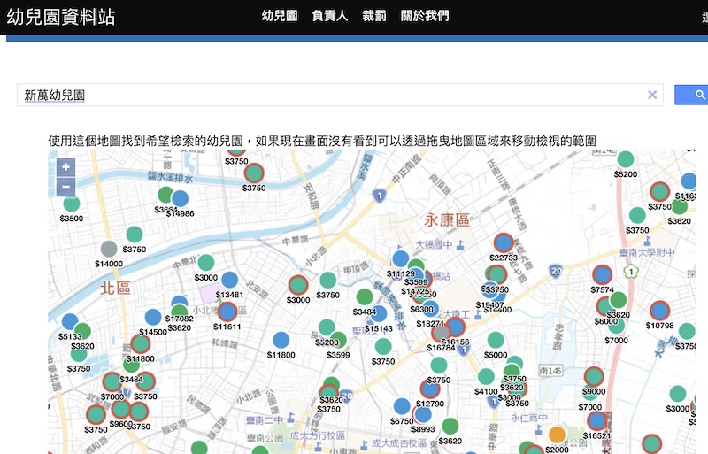This screenshot has width=708, height=454.
Task: Focus the search box containing 新萬幼兒園
Action: 327,96
